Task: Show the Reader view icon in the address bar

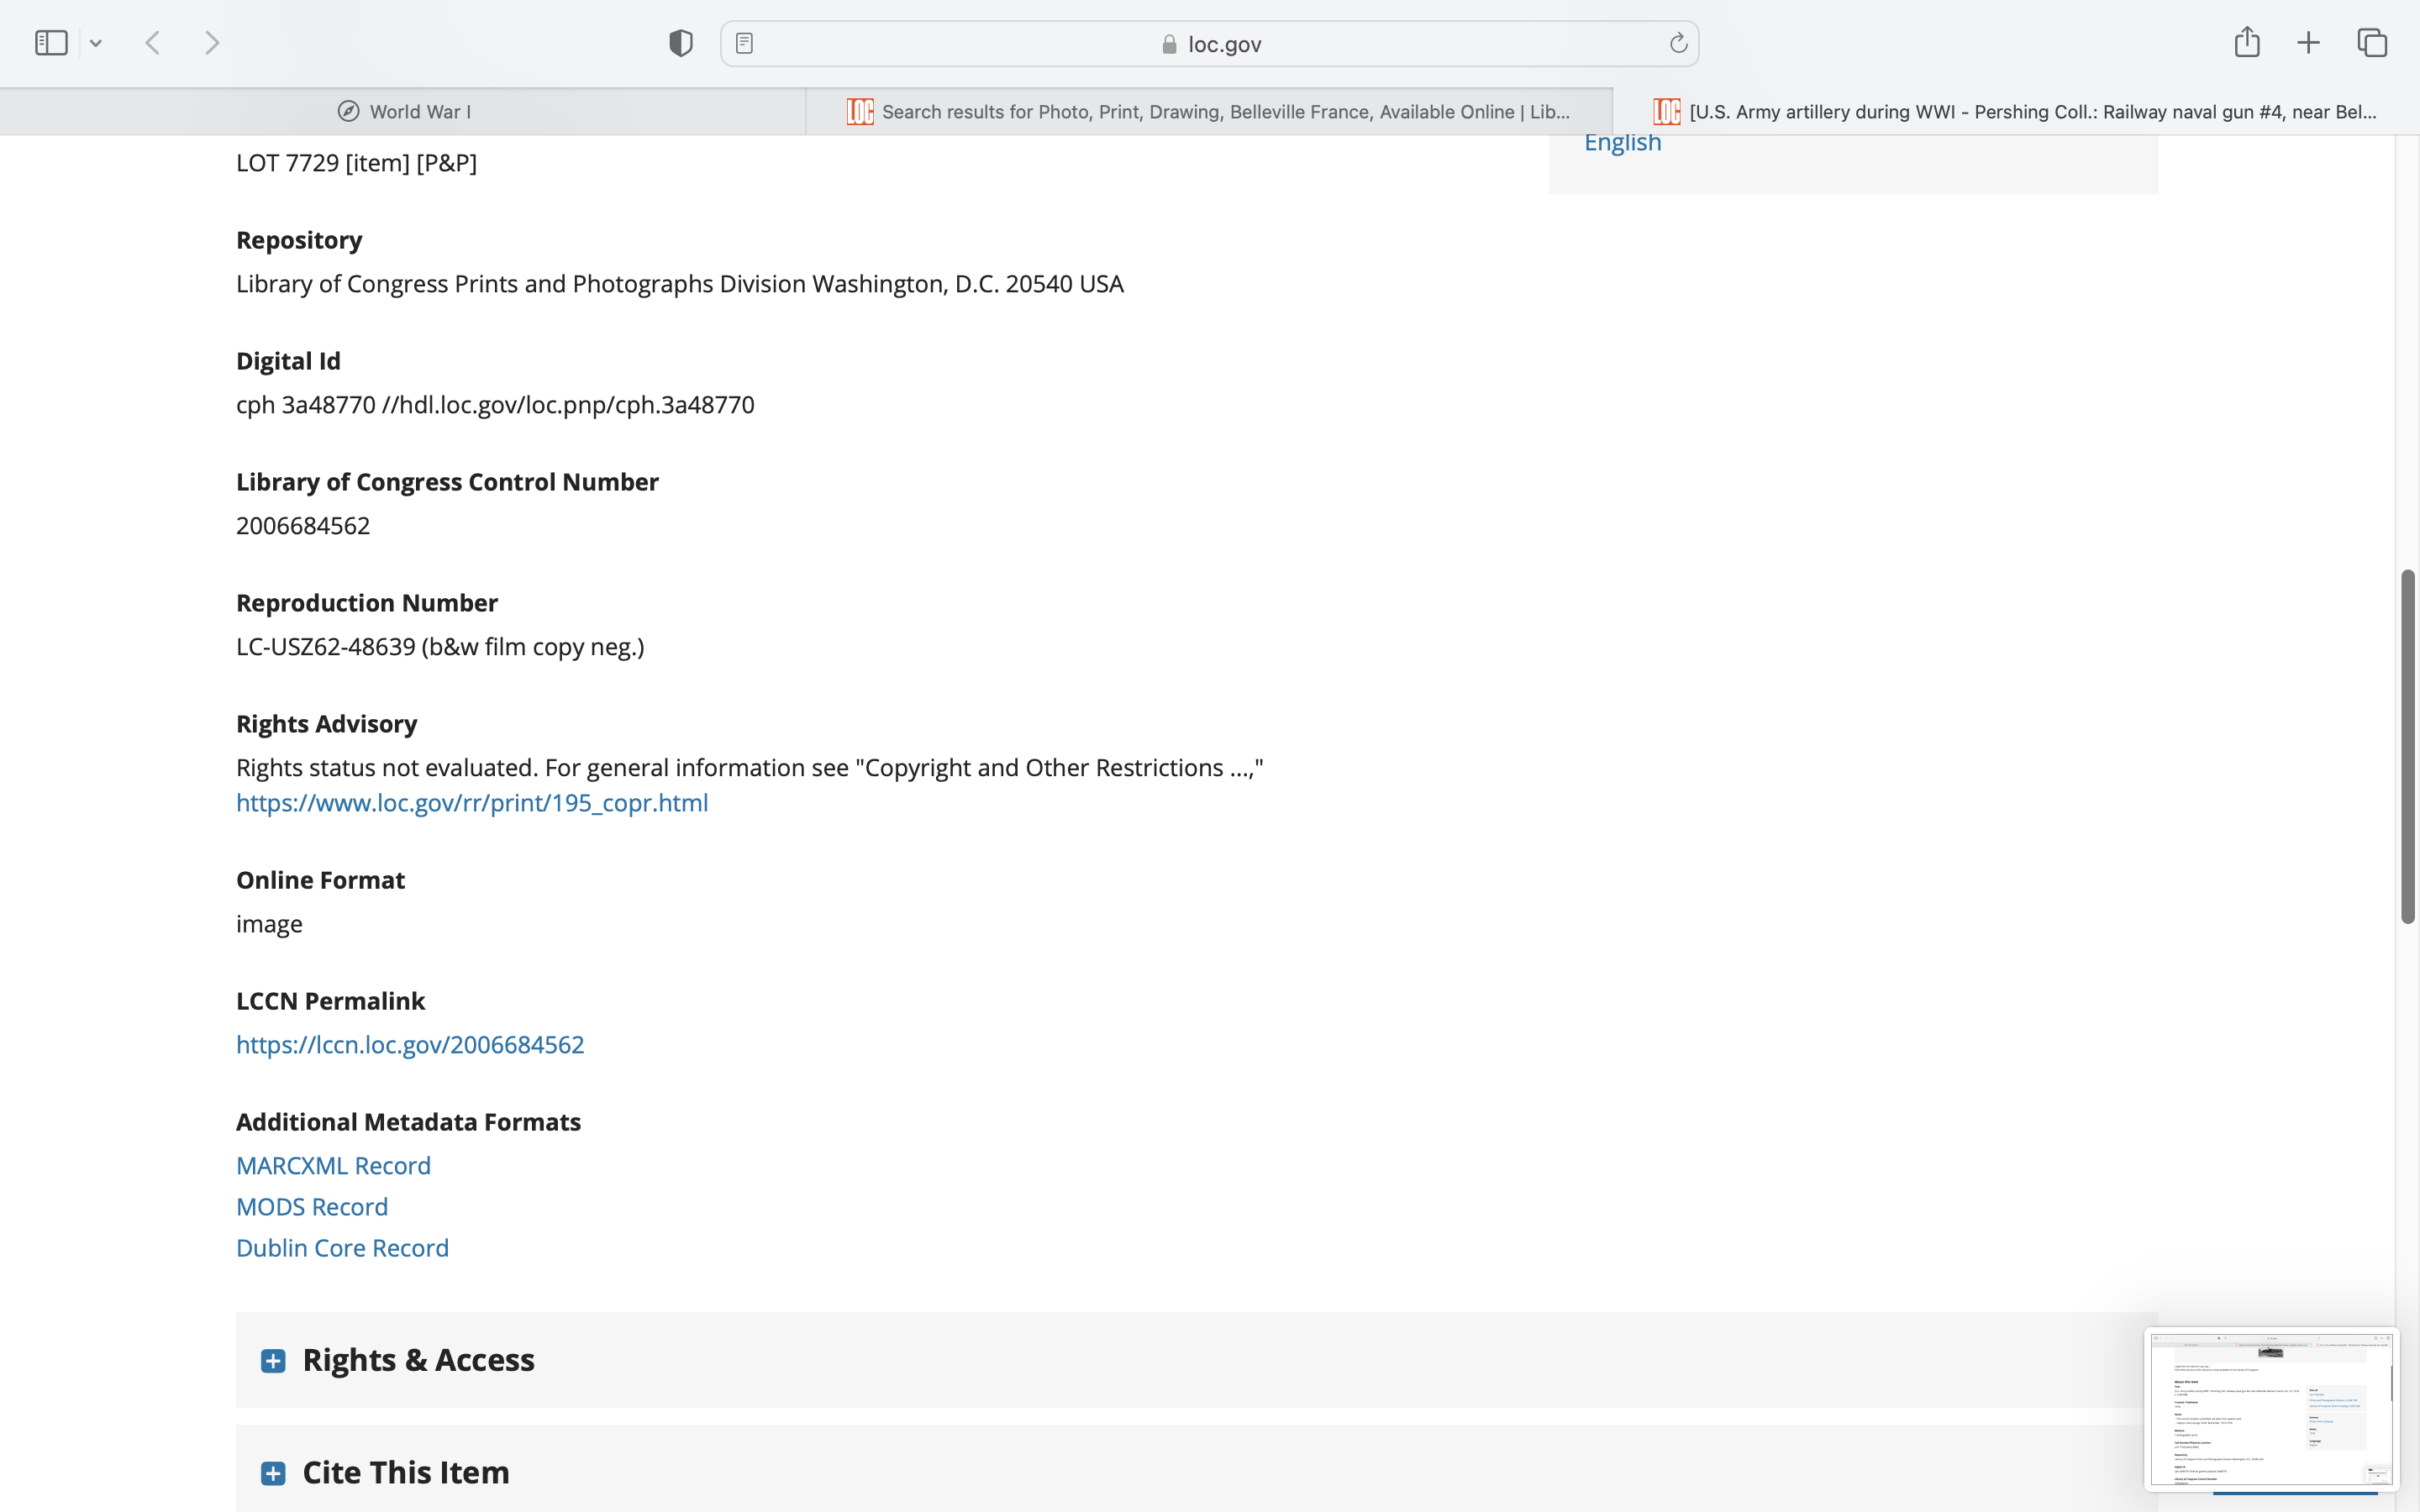Action: point(744,43)
